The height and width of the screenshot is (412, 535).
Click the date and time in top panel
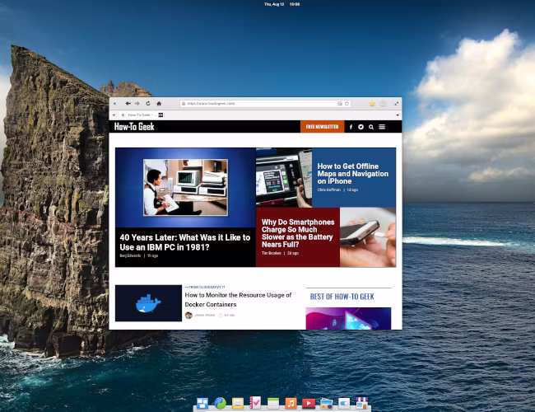click(281, 4)
